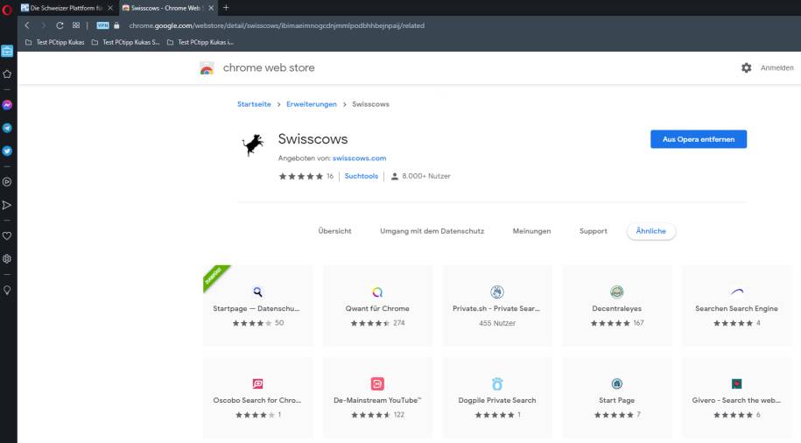Open the Suchtools category link
This screenshot has width=801, height=443.
click(x=362, y=176)
